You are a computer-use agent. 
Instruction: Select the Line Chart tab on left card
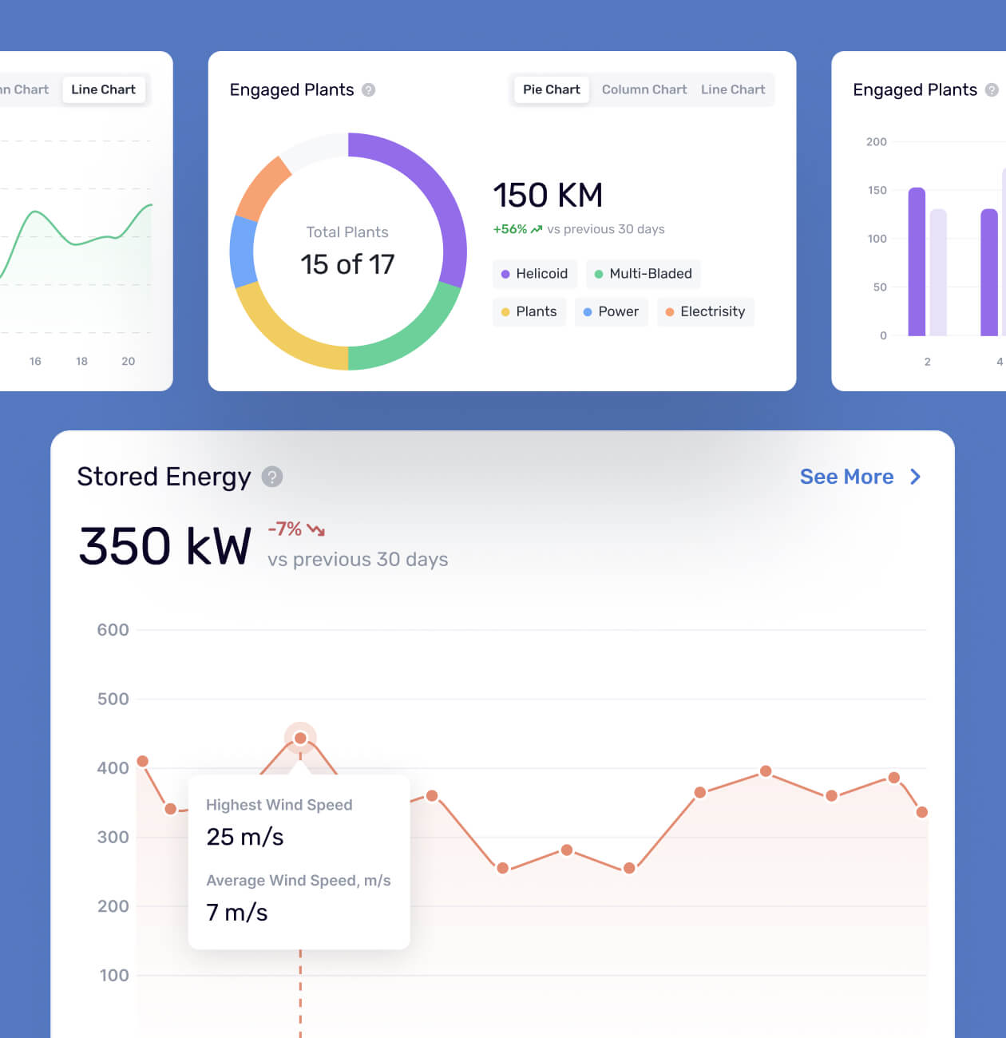104,89
